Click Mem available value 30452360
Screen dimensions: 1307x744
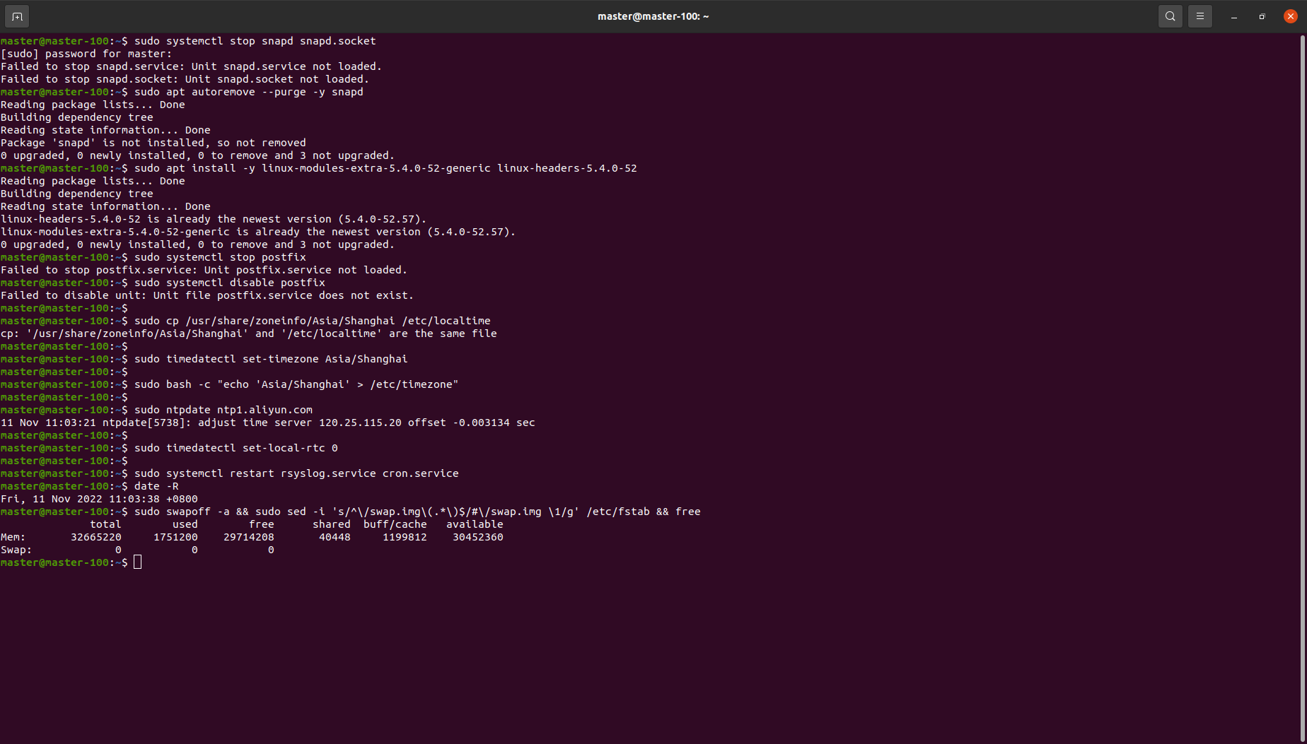pyautogui.click(x=478, y=537)
